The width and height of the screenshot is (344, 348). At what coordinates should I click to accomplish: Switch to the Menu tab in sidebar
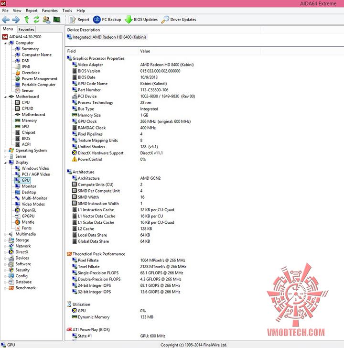pos(8,29)
